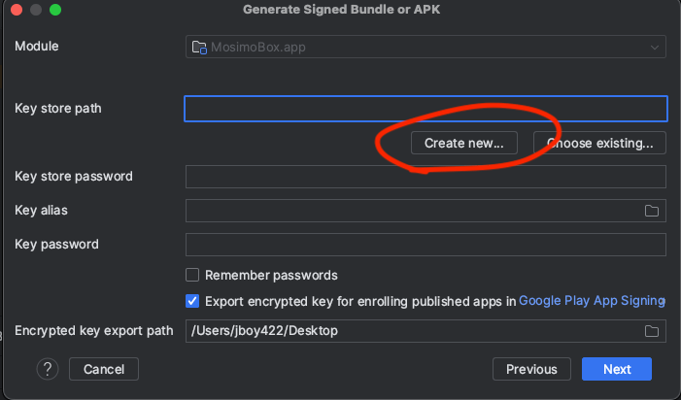Viewport: 681px width, 400px height.
Task: Click the MosimoBox.app module folder icon
Action: [x=199, y=47]
